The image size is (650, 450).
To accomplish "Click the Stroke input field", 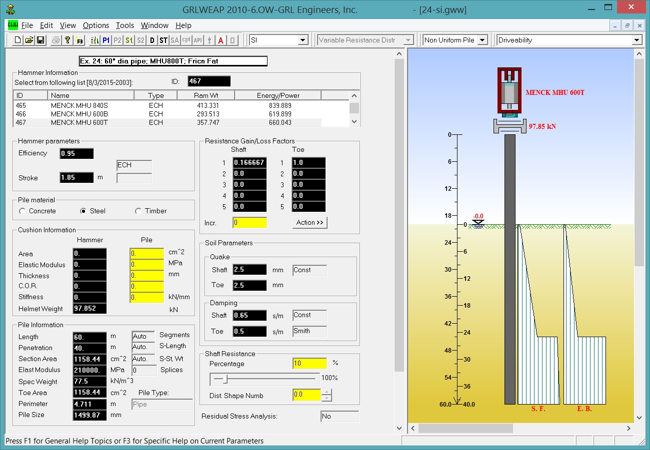I will 76,178.
